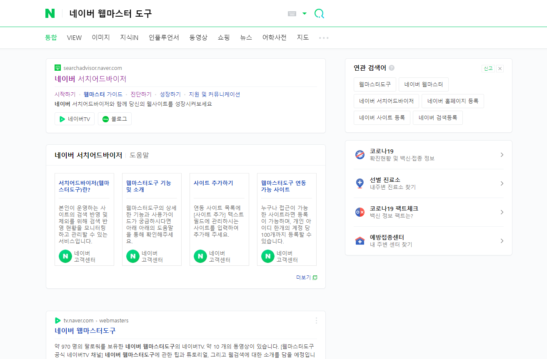Open the searchadvisor.naver.com URL text
This screenshot has width=547, height=359.
(92, 68)
